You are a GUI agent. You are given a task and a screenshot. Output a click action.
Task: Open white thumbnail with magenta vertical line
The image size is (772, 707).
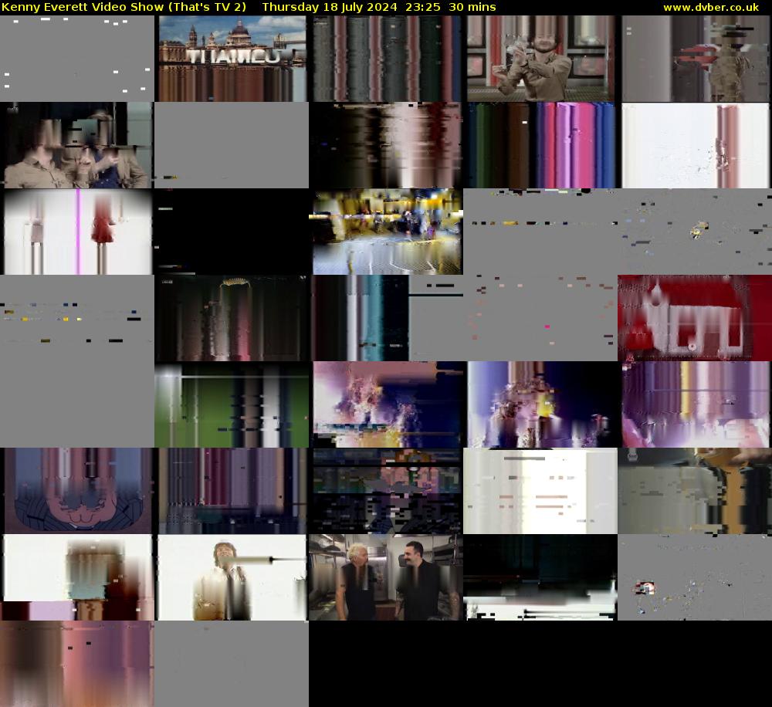pos(76,232)
